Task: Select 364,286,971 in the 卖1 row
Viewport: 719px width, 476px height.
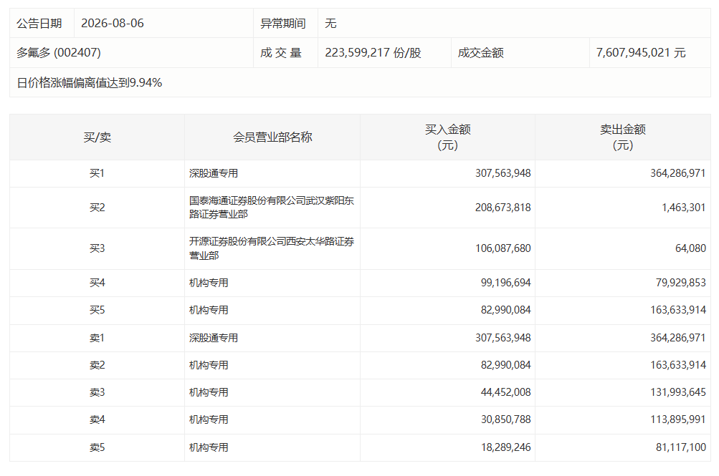Action: point(677,339)
